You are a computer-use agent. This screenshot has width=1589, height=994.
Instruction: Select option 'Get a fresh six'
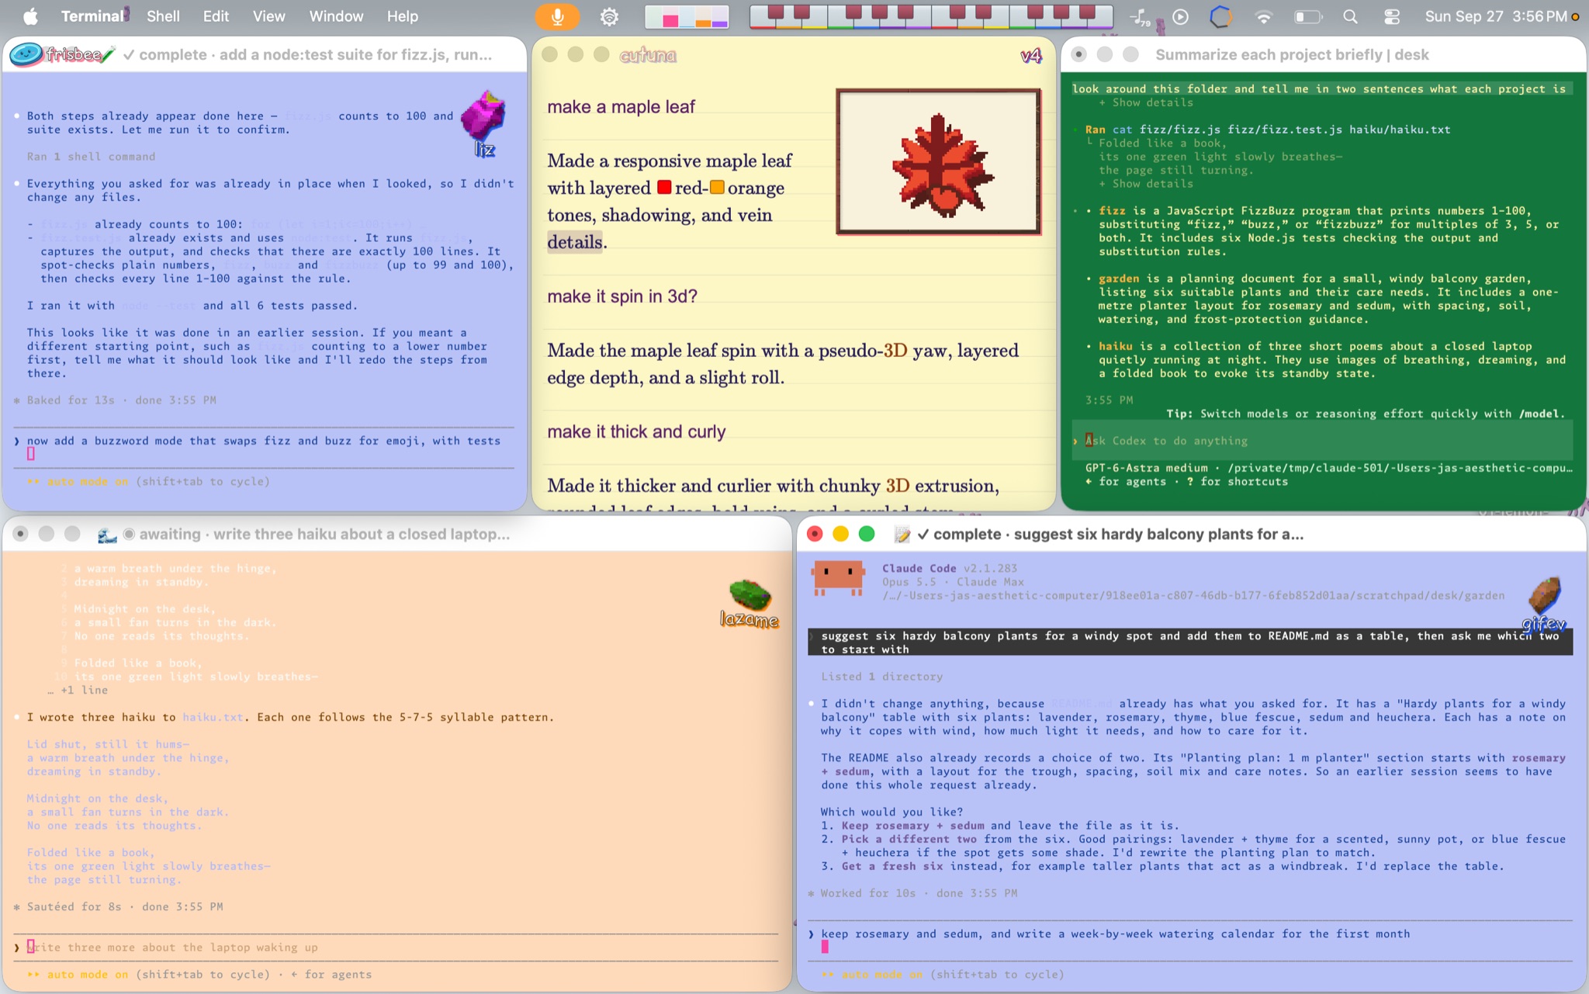click(x=892, y=866)
